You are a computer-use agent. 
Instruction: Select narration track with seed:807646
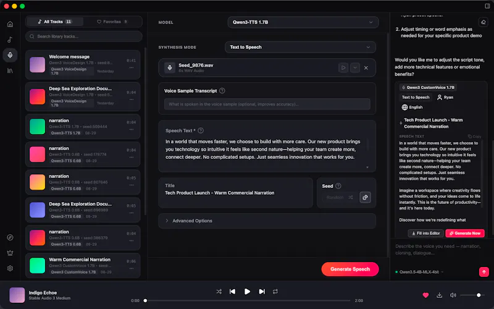(x=83, y=182)
